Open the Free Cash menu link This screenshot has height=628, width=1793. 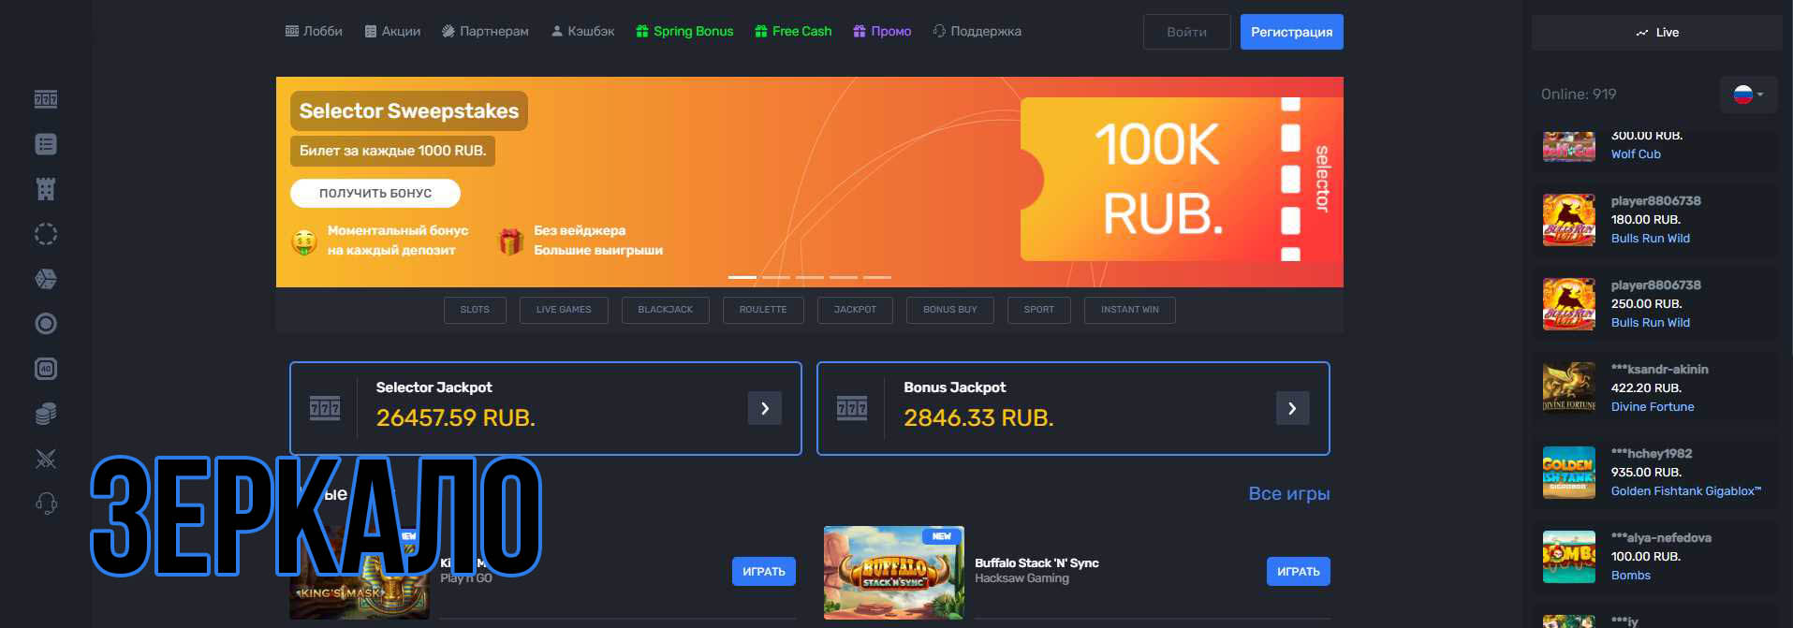tap(793, 31)
